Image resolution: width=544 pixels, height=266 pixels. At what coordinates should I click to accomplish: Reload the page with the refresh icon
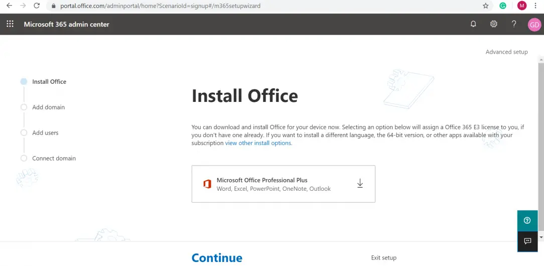point(37,6)
